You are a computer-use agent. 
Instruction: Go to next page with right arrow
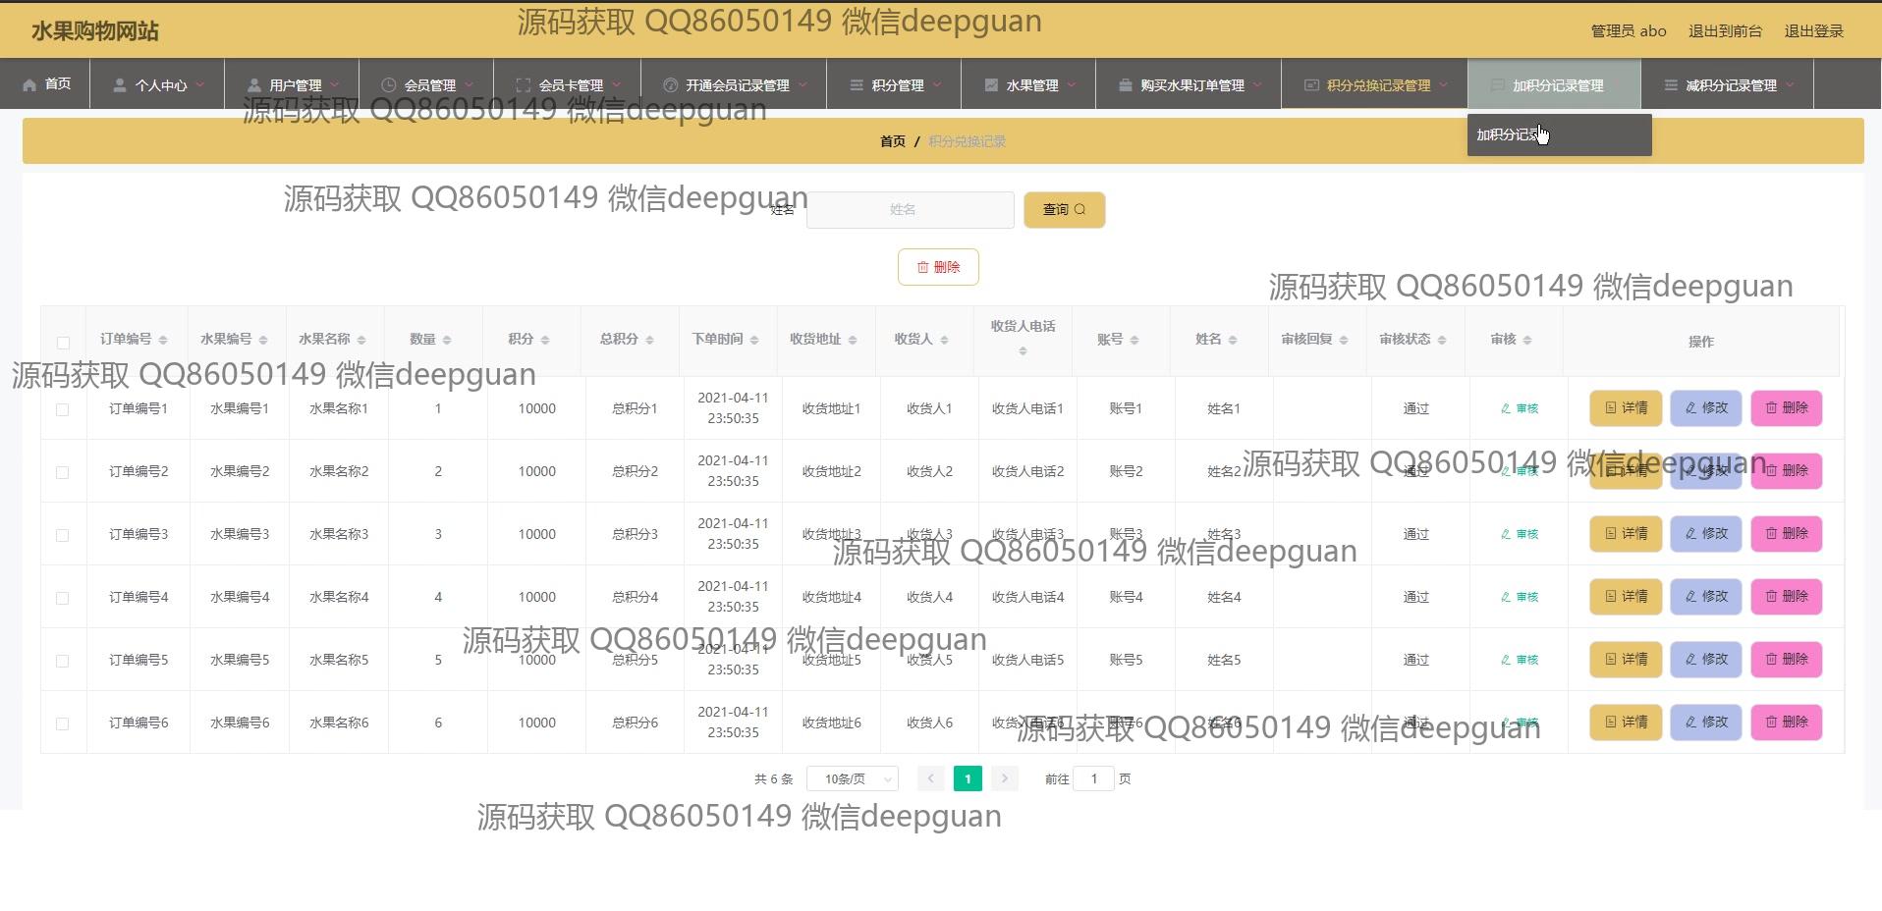point(1004,778)
